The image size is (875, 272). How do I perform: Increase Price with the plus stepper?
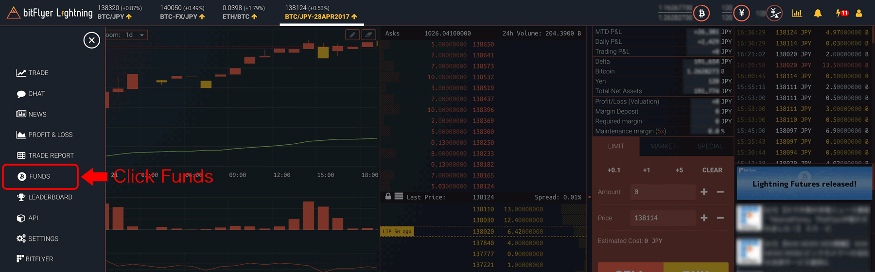tap(704, 218)
